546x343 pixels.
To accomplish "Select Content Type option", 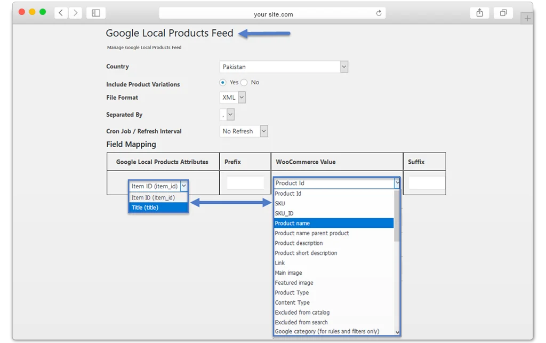I will pyautogui.click(x=334, y=302).
